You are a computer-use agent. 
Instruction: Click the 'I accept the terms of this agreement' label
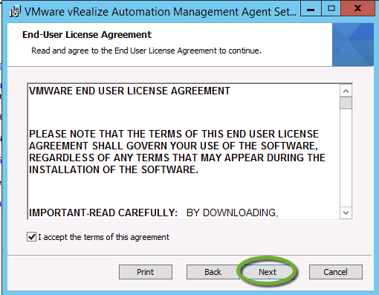pos(104,237)
